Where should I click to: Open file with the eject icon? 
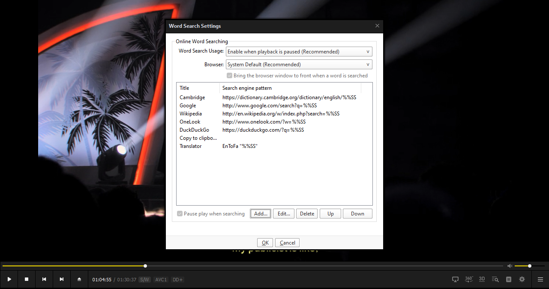(79, 279)
